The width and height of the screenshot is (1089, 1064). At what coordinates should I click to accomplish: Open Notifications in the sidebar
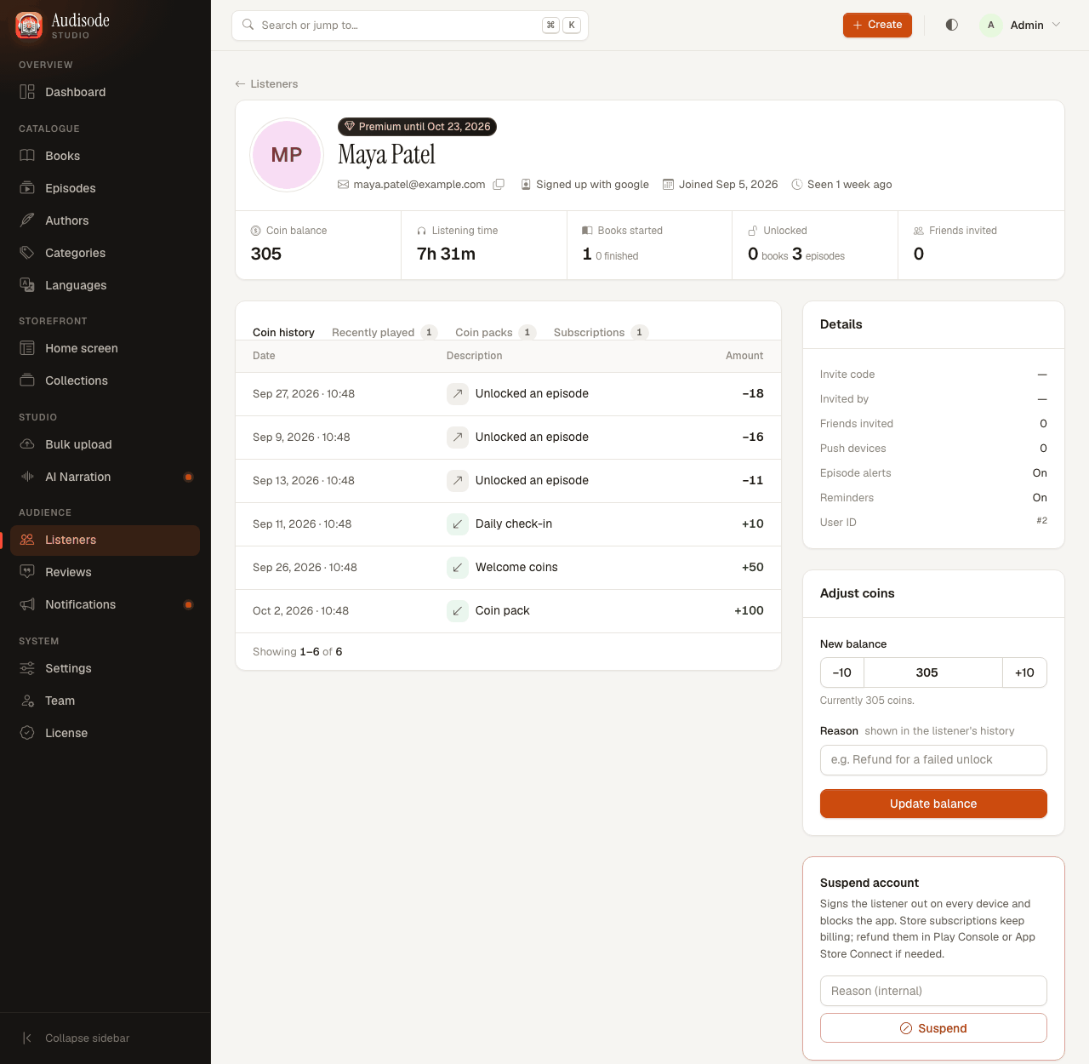coord(105,604)
